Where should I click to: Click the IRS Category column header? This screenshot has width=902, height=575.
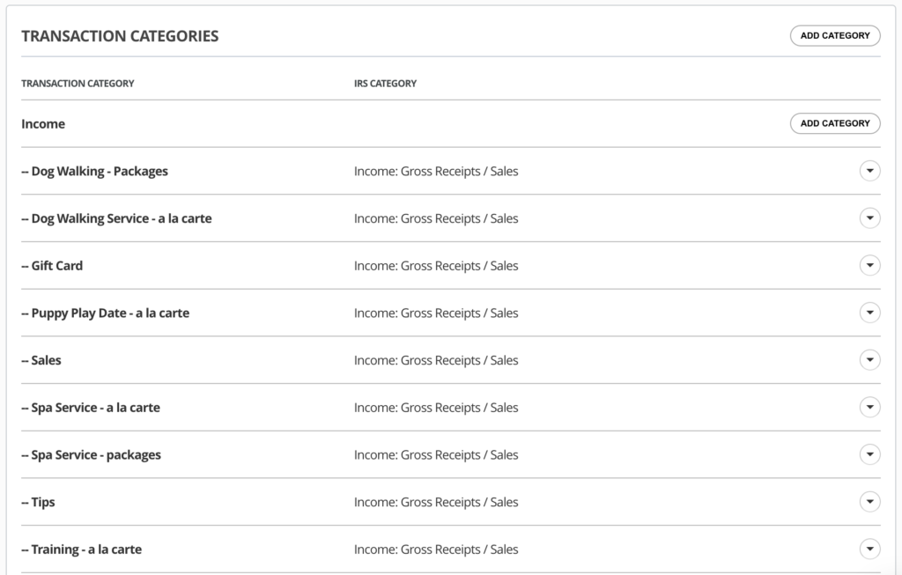point(385,84)
